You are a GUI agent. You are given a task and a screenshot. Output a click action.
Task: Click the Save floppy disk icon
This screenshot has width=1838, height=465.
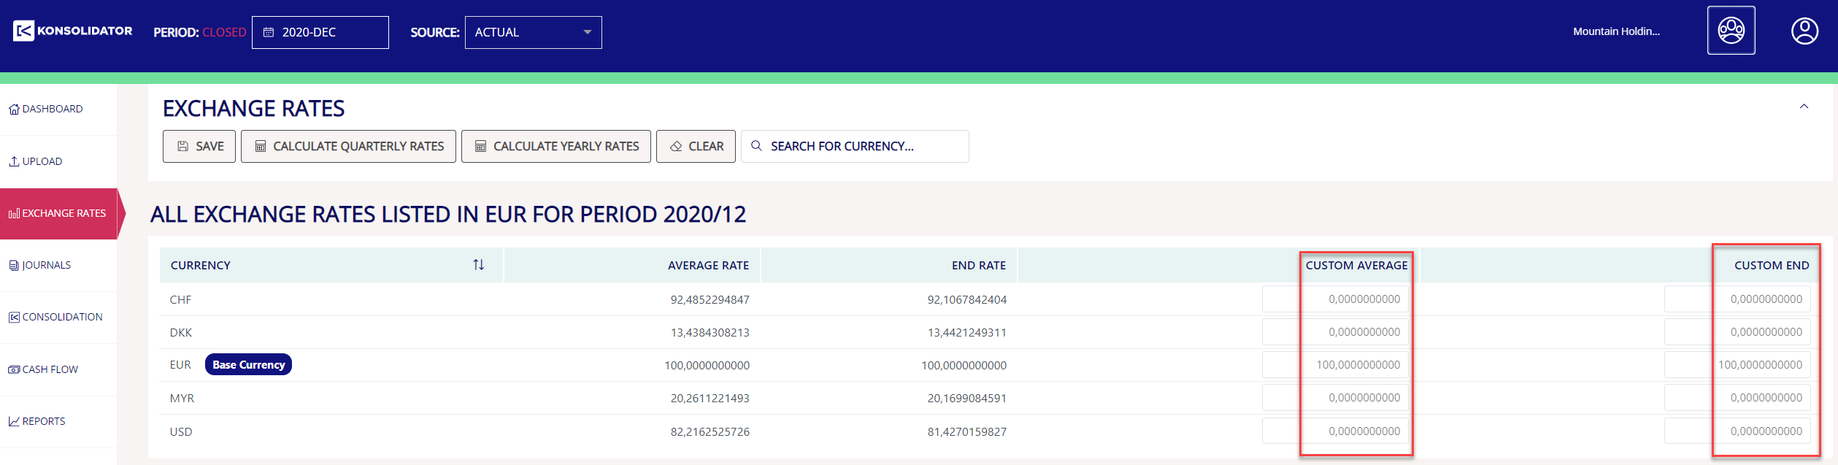point(183,146)
